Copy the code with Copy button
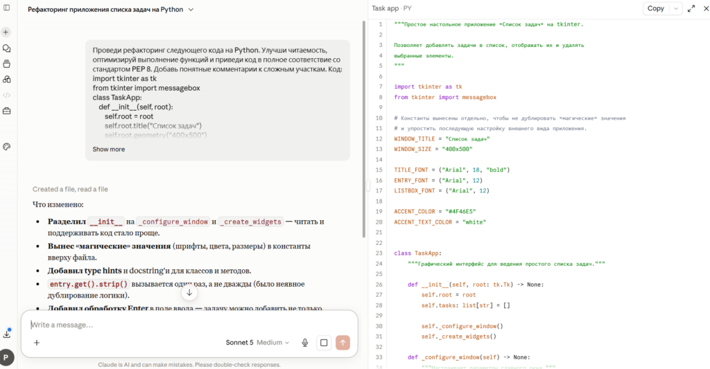The height and width of the screenshot is (369, 710). (656, 8)
